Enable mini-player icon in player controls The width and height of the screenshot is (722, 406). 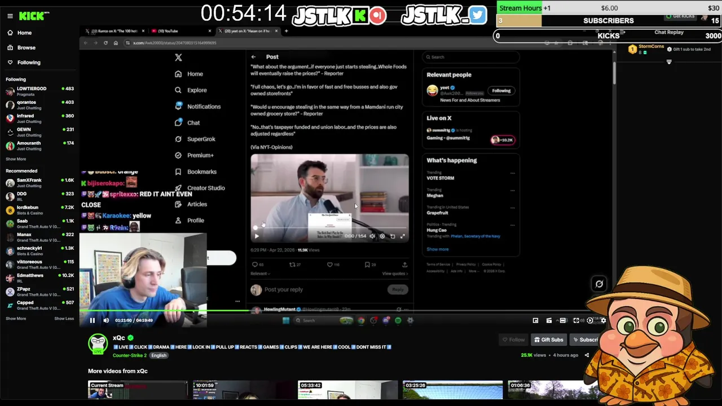pos(535,320)
